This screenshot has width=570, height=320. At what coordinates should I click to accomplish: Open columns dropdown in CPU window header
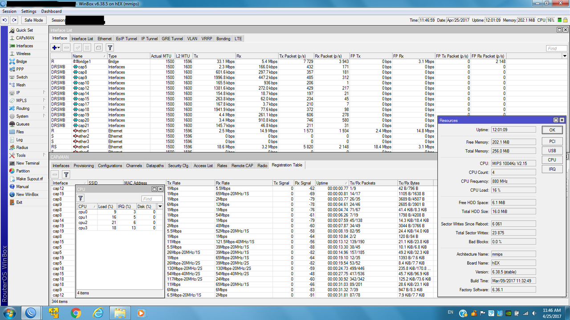click(x=160, y=206)
